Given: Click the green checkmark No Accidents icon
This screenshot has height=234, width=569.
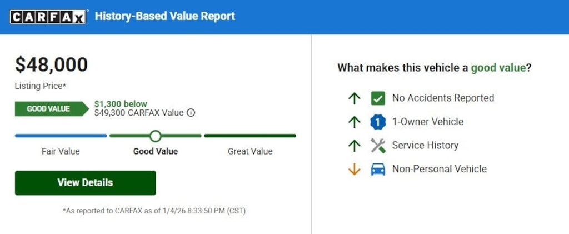Looking at the screenshot, I should pyautogui.click(x=378, y=98).
